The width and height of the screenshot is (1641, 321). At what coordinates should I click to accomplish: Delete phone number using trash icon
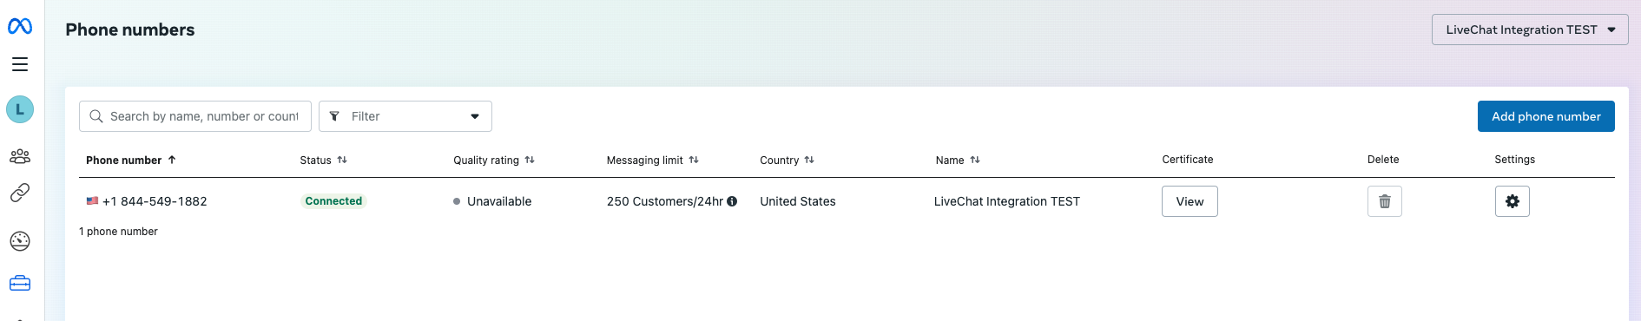tap(1385, 201)
